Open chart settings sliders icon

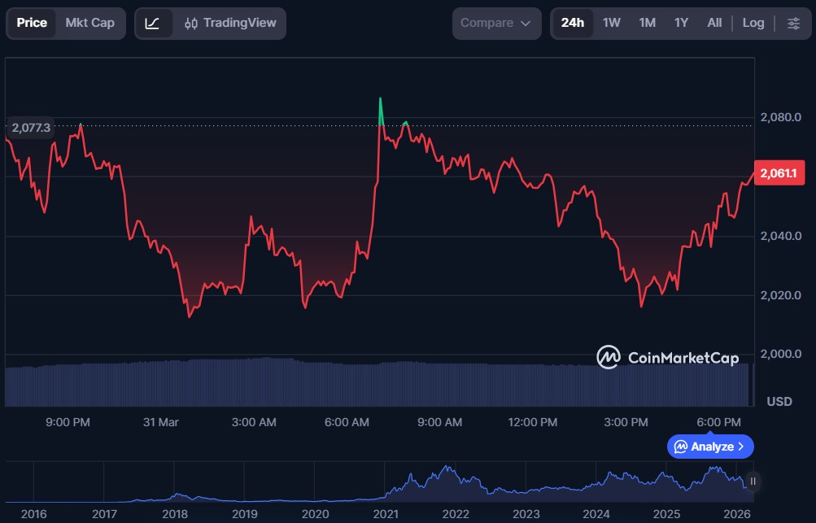pyautogui.click(x=793, y=24)
